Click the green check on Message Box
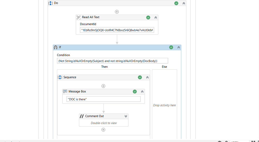 (x=135, y=91)
